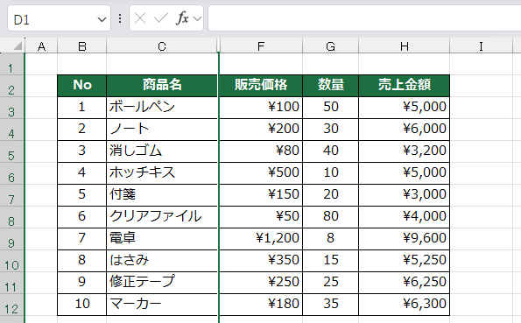Click the ¥4,000 sales amount cell

pyautogui.click(x=405, y=217)
